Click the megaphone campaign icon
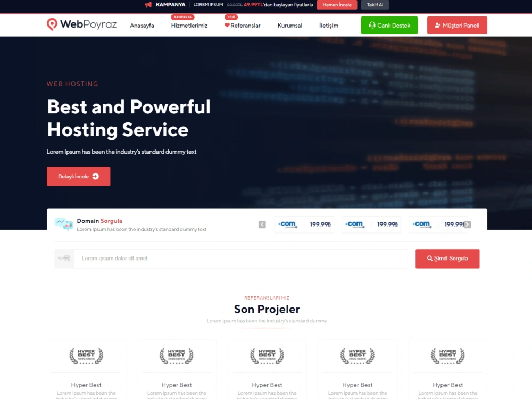The image size is (532, 399). point(148,5)
